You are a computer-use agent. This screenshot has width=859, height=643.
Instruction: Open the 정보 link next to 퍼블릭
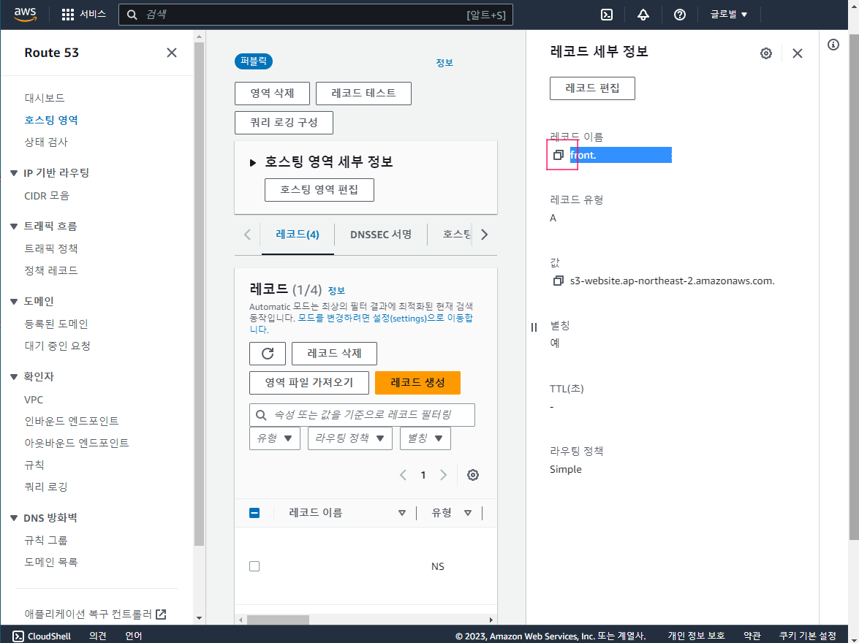point(444,62)
